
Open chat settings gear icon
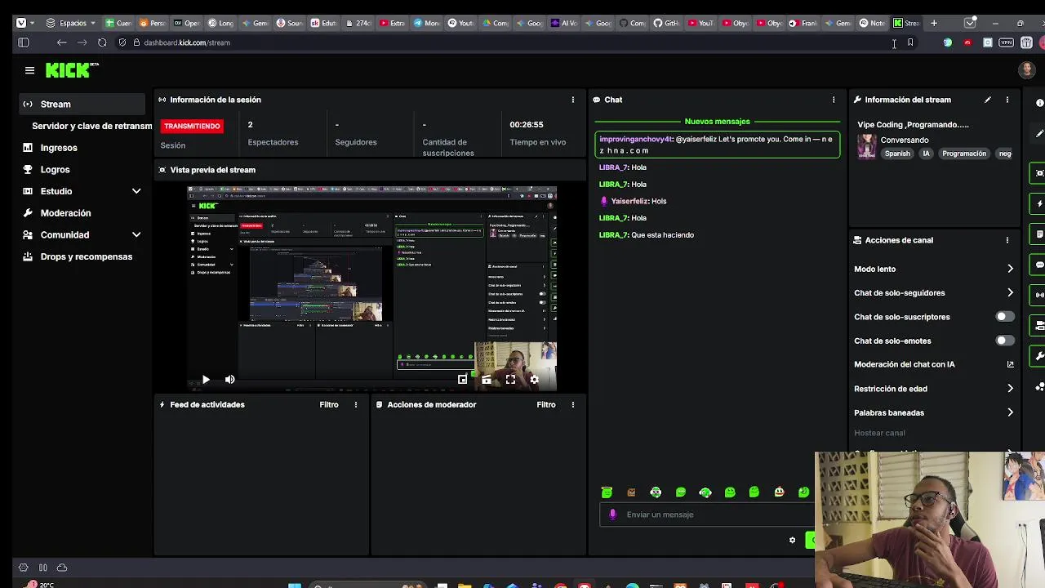tap(792, 540)
